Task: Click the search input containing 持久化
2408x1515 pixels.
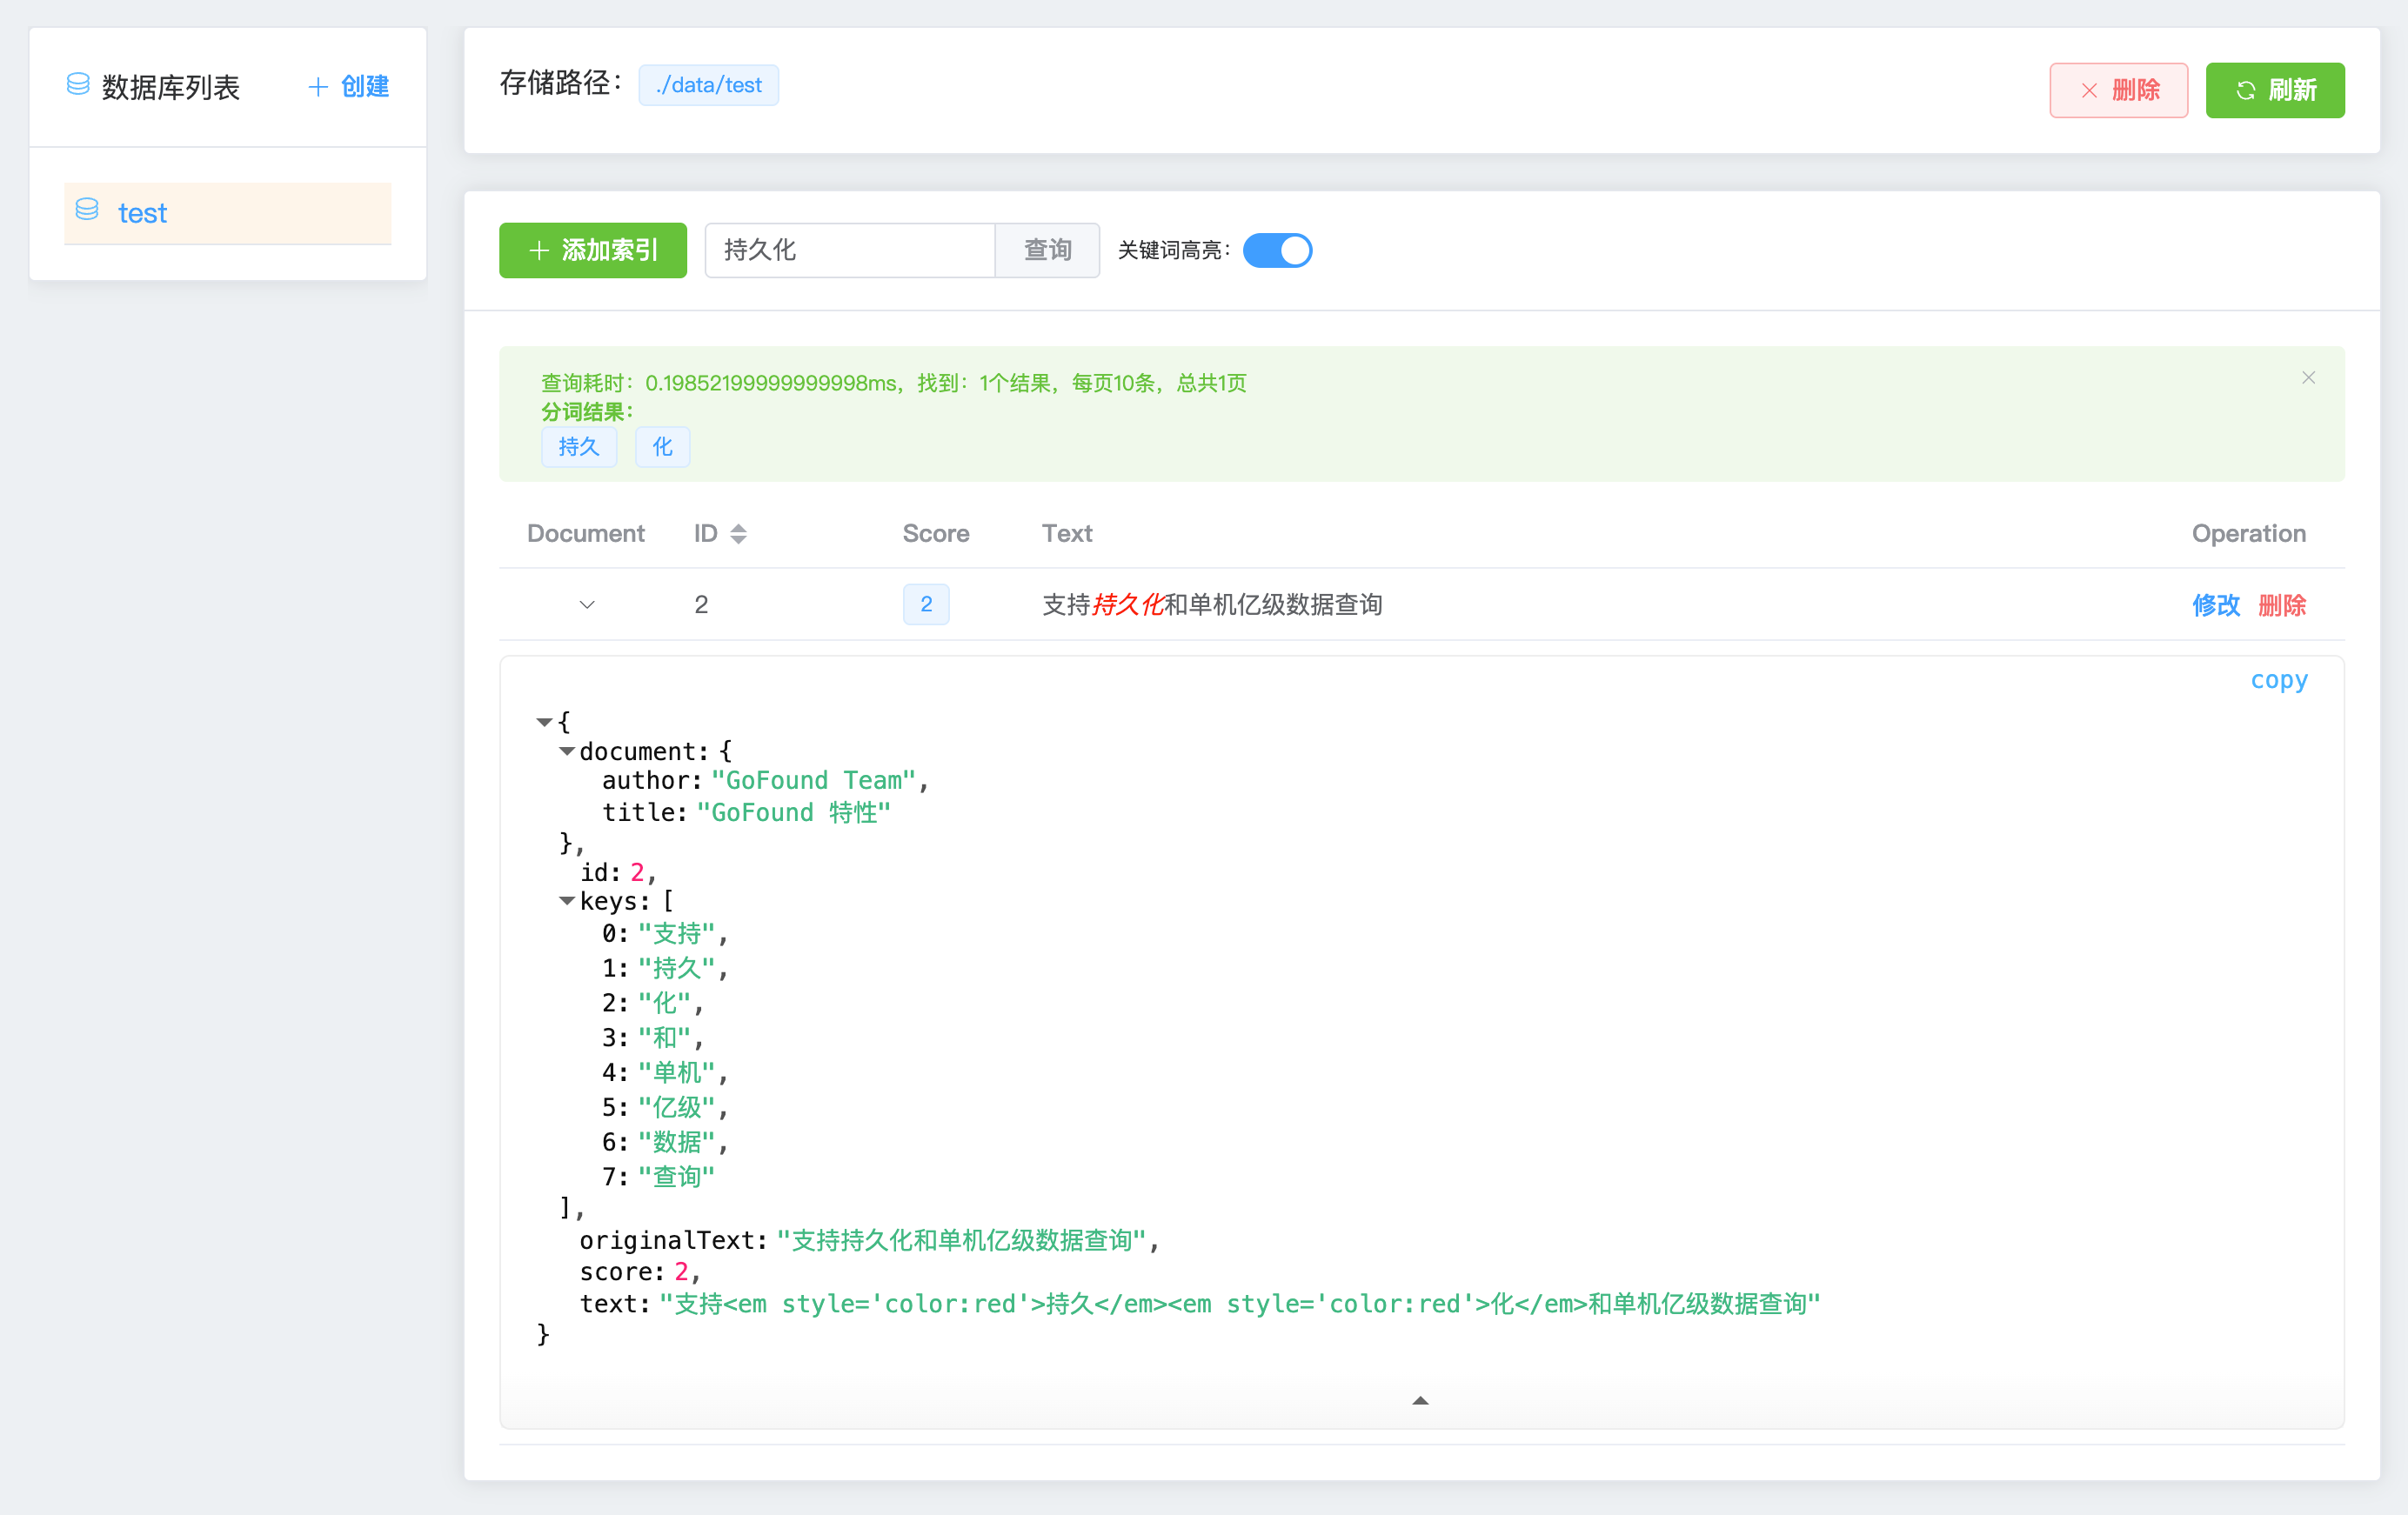Action: point(850,250)
